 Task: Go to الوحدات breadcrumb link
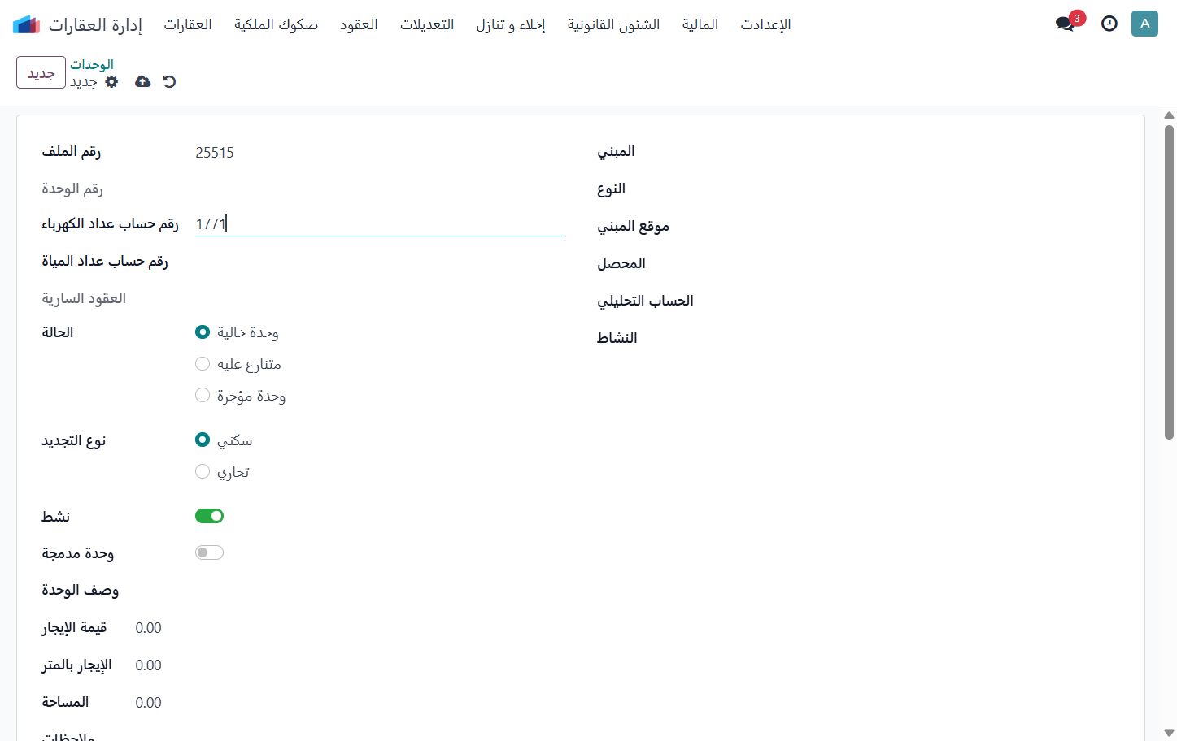(x=92, y=64)
